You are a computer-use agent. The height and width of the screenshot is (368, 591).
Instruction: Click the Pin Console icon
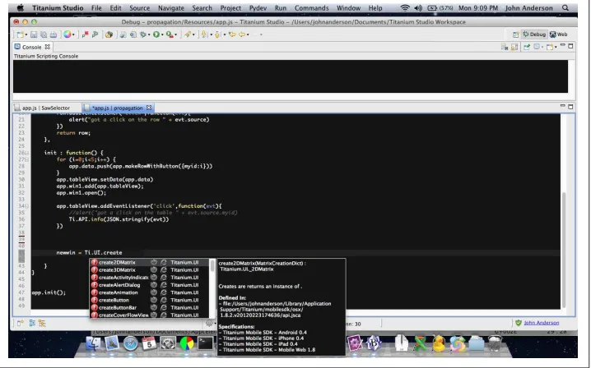(527, 47)
